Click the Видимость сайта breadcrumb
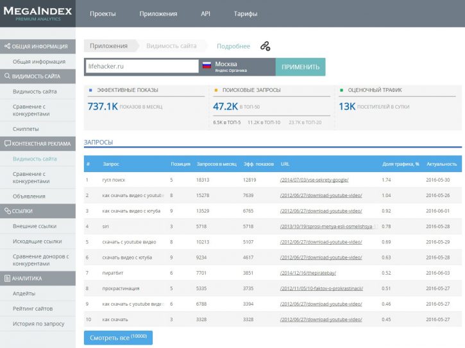This screenshot has height=348, width=465. point(171,46)
